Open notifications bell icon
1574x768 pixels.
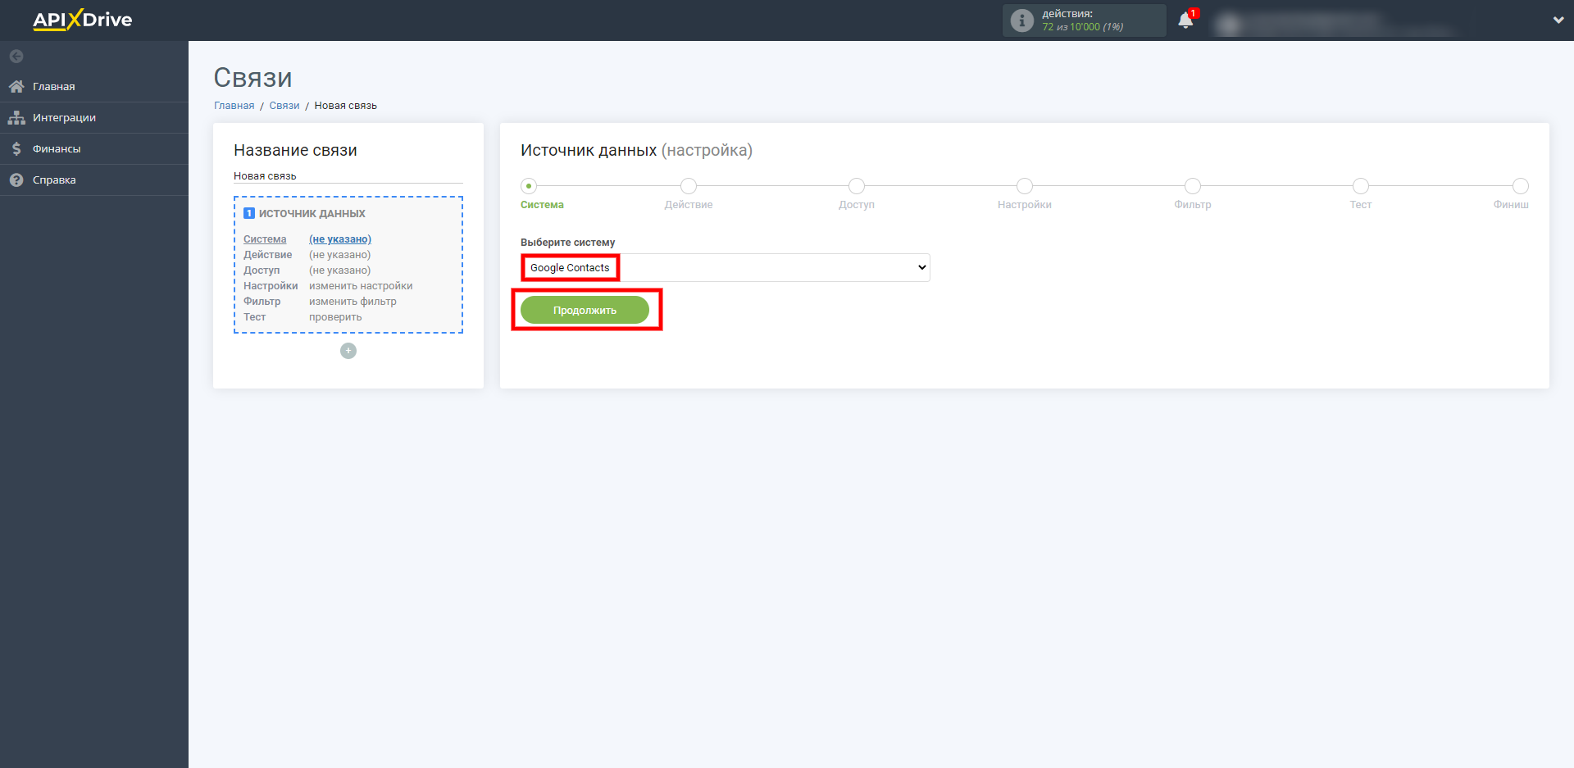coord(1185,20)
